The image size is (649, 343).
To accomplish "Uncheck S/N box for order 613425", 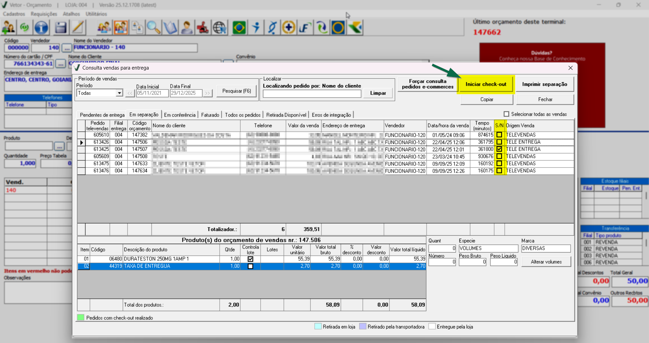I will coord(499,149).
